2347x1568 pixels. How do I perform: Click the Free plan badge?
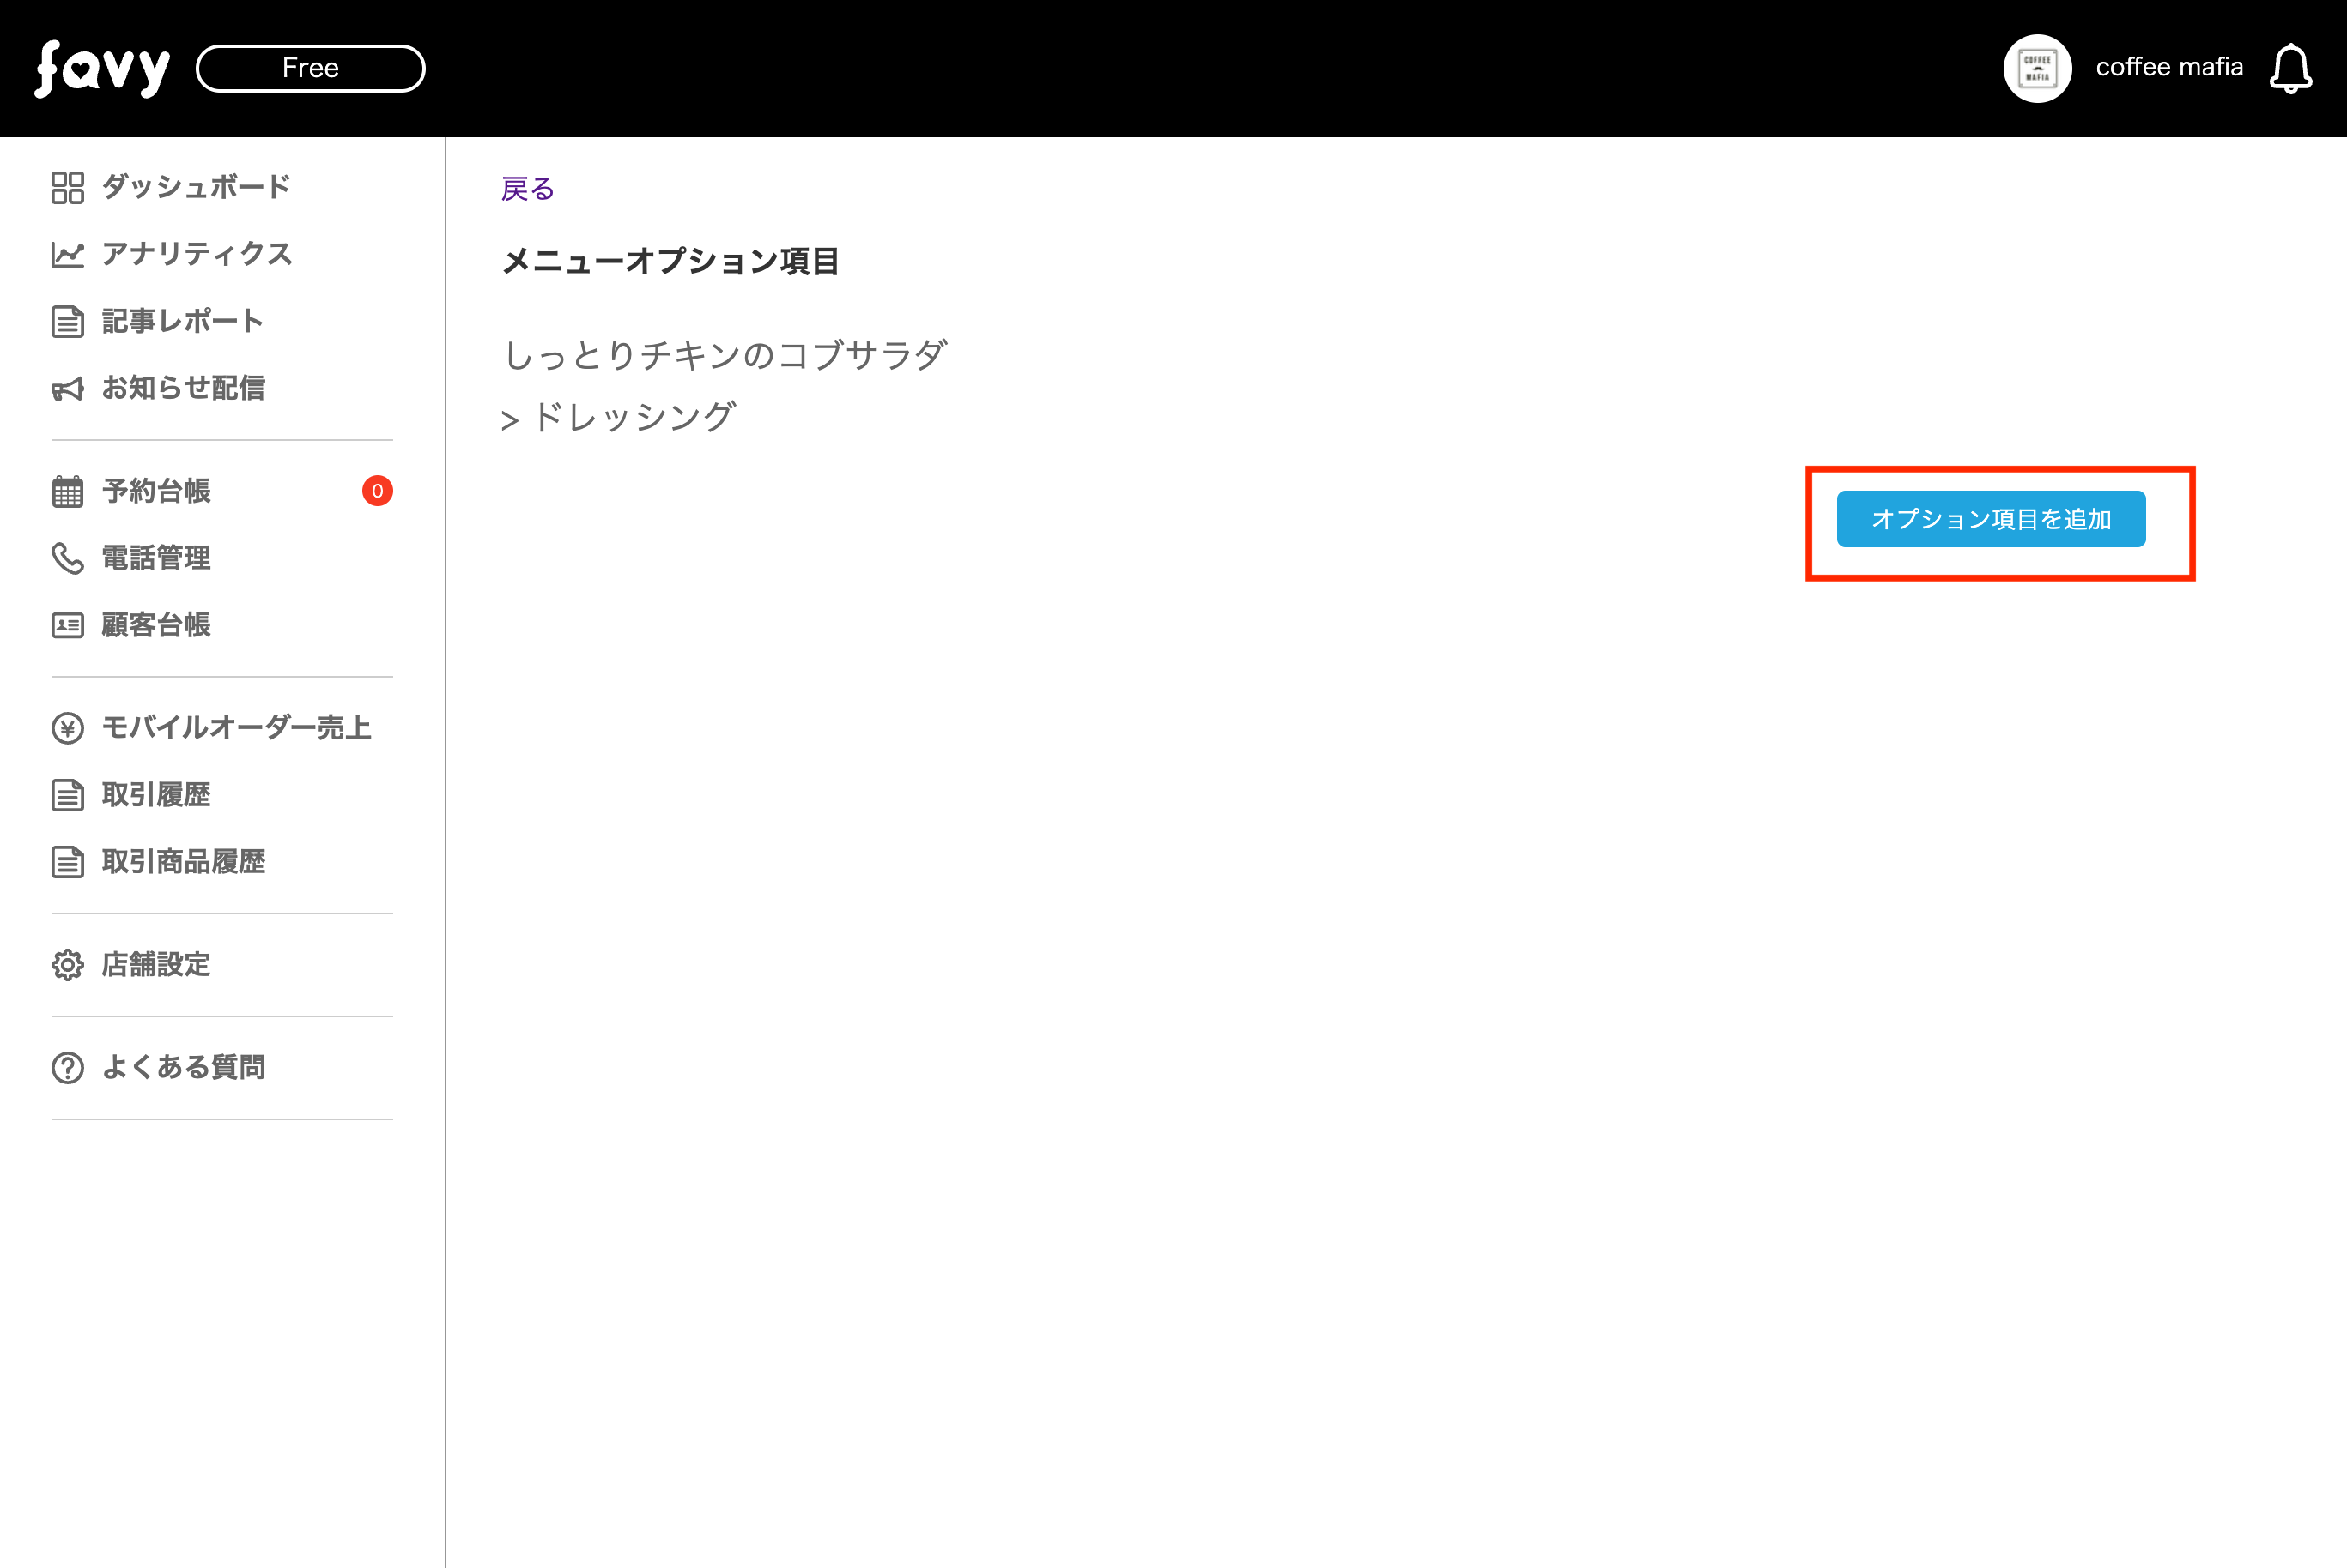click(310, 69)
